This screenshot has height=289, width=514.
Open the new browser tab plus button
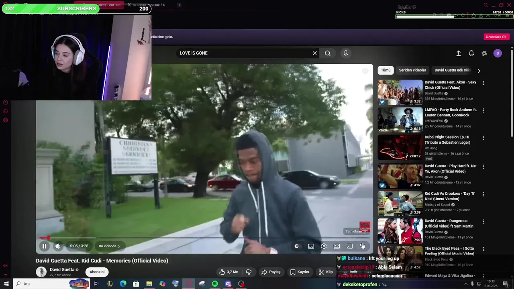click(x=179, y=5)
